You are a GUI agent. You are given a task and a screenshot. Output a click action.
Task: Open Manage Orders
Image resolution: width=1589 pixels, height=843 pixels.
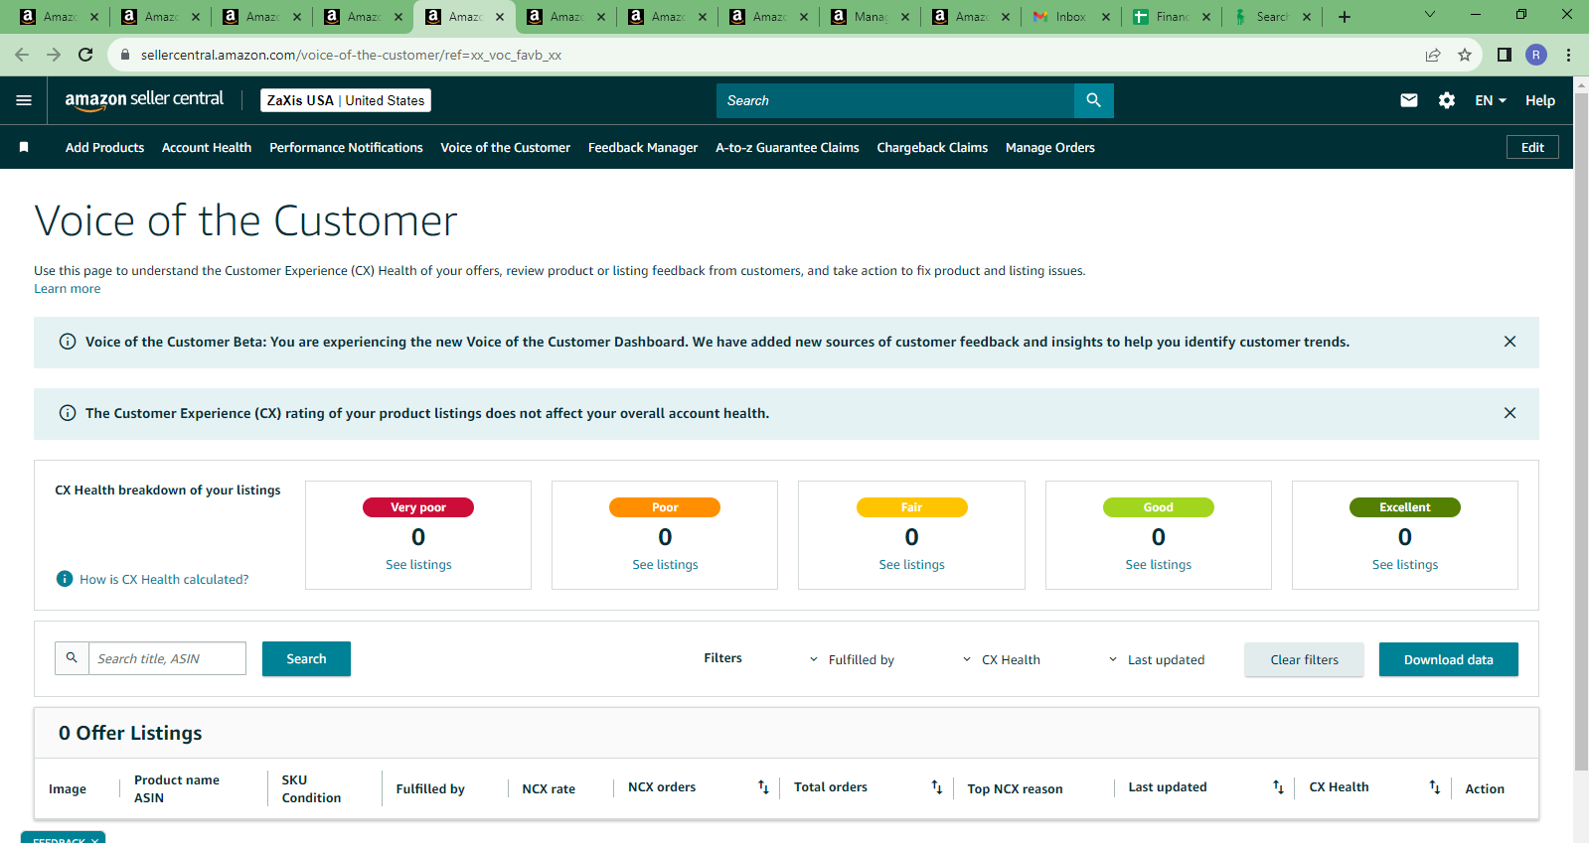coord(1049,147)
